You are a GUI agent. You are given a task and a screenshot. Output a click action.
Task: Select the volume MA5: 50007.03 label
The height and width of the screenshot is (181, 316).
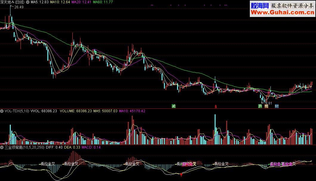click(105, 111)
